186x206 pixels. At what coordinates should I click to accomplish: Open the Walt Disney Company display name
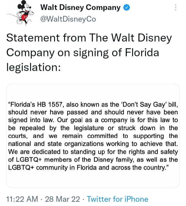click(80, 8)
